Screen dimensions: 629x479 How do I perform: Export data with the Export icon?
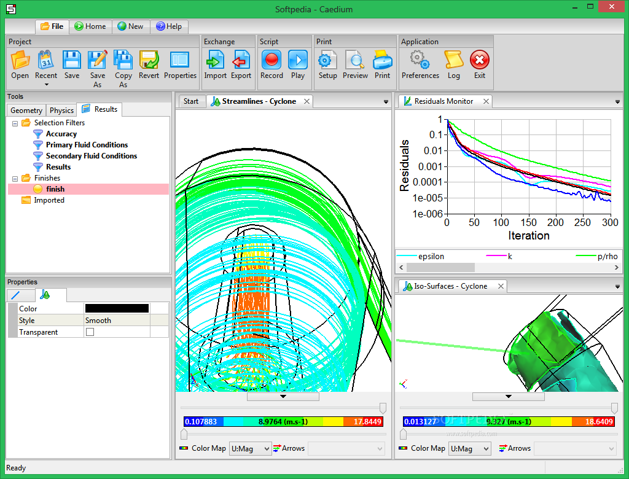241,60
